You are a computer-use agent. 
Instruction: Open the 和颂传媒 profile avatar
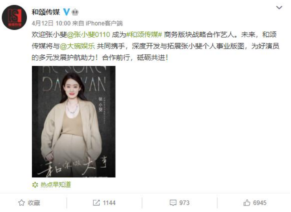coord(14,17)
